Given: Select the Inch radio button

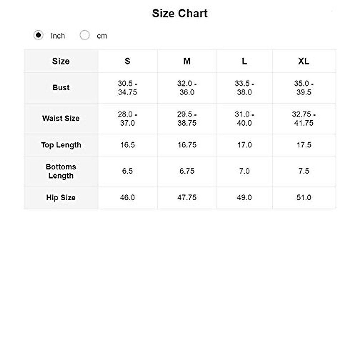Looking at the screenshot, I should pyautogui.click(x=38, y=35).
